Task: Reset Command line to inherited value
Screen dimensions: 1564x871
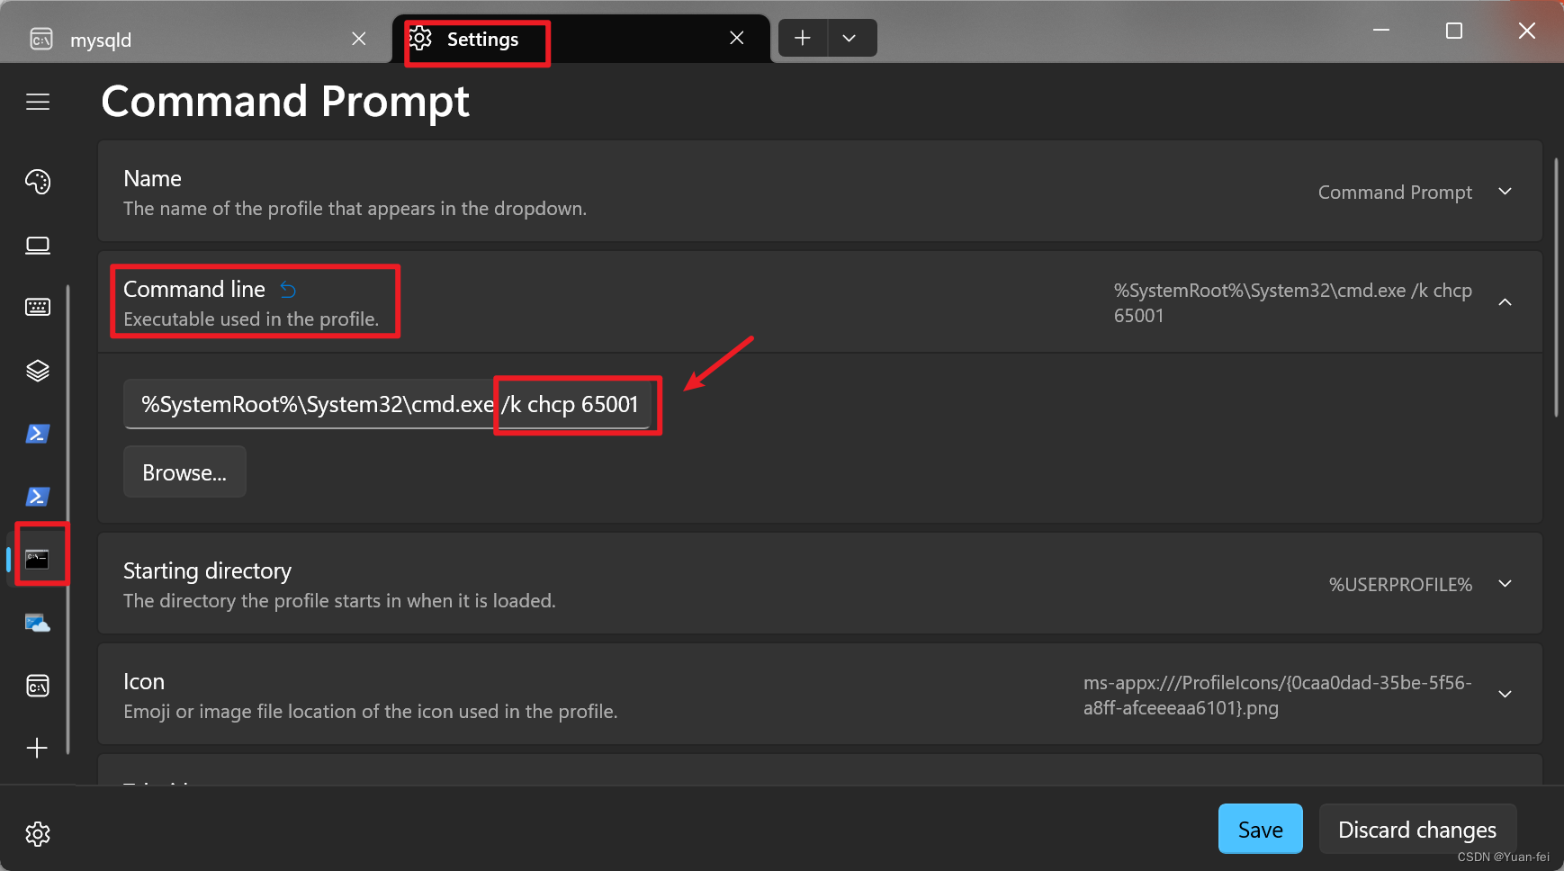Action: pos(288,290)
